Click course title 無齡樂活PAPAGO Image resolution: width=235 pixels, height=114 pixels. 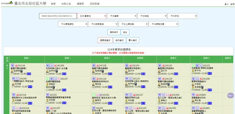(x=100, y=81)
